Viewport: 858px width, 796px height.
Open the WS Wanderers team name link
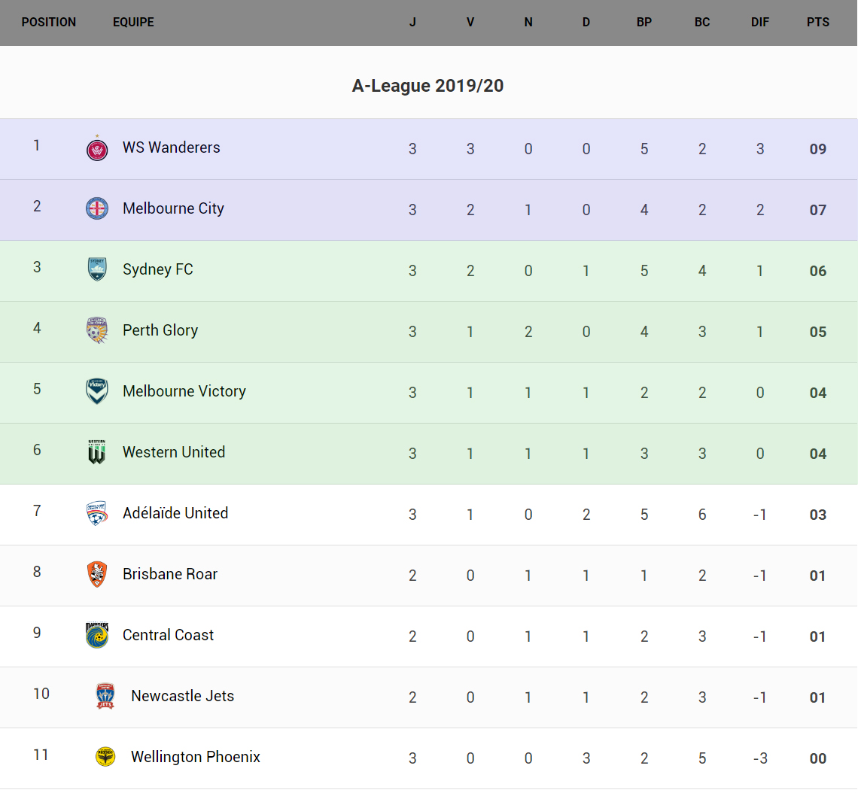(x=172, y=147)
